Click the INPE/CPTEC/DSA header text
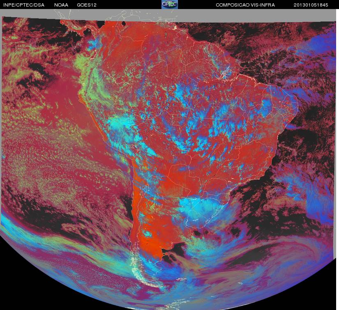339x310 pixels. pos(24,5)
